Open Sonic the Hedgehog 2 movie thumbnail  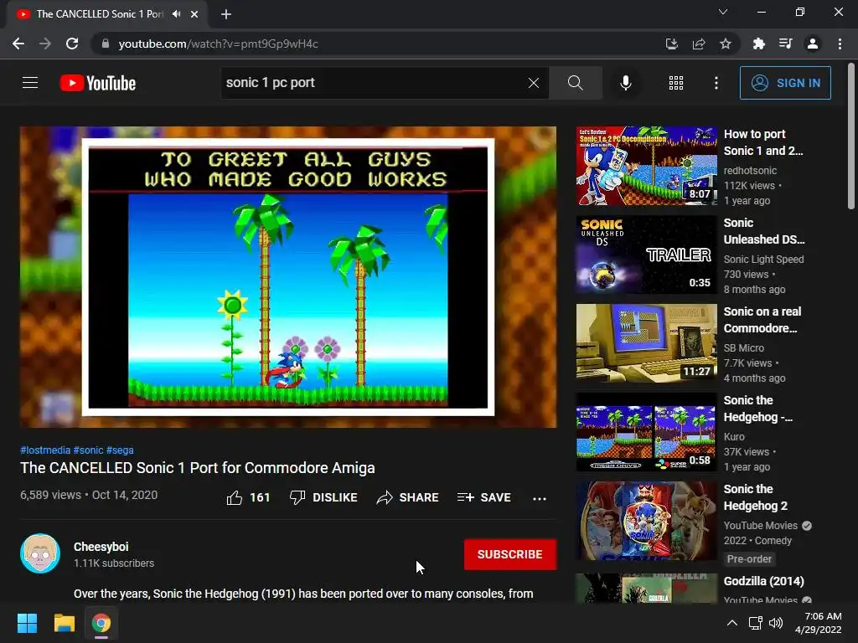[646, 521]
